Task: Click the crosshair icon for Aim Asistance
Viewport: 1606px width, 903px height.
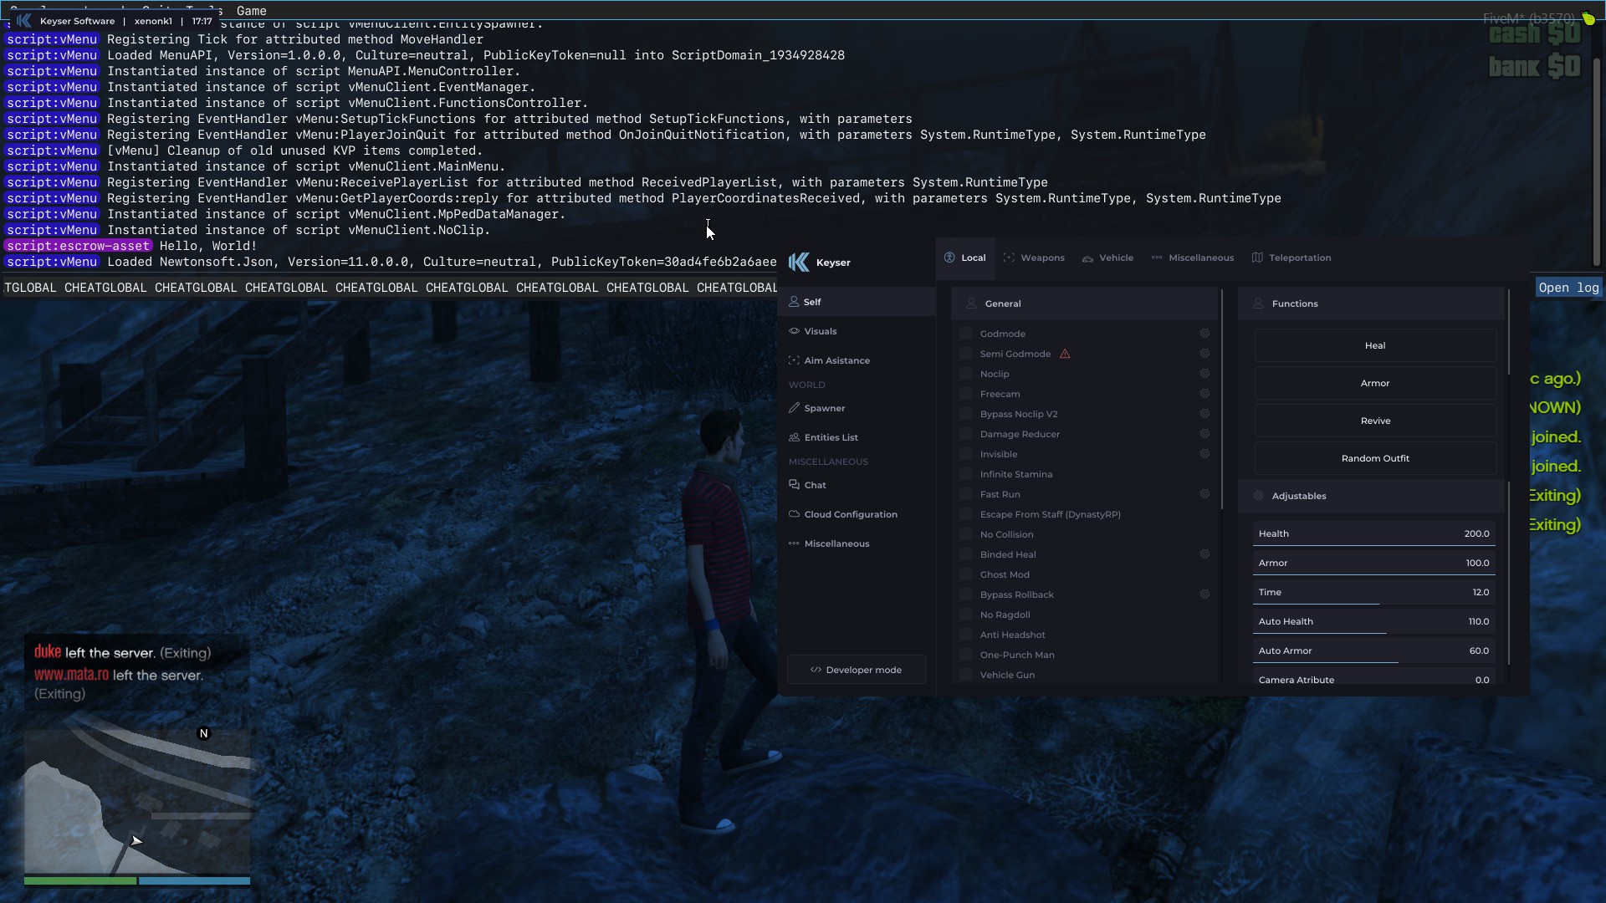Action: (794, 360)
